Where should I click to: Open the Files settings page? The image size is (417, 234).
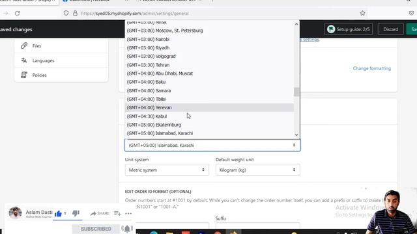coord(61,45)
